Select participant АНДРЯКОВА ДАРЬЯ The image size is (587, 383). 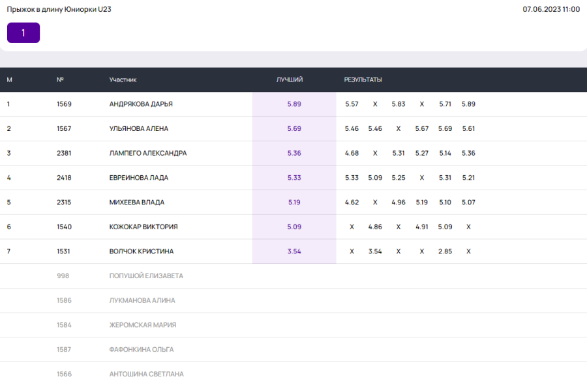141,104
